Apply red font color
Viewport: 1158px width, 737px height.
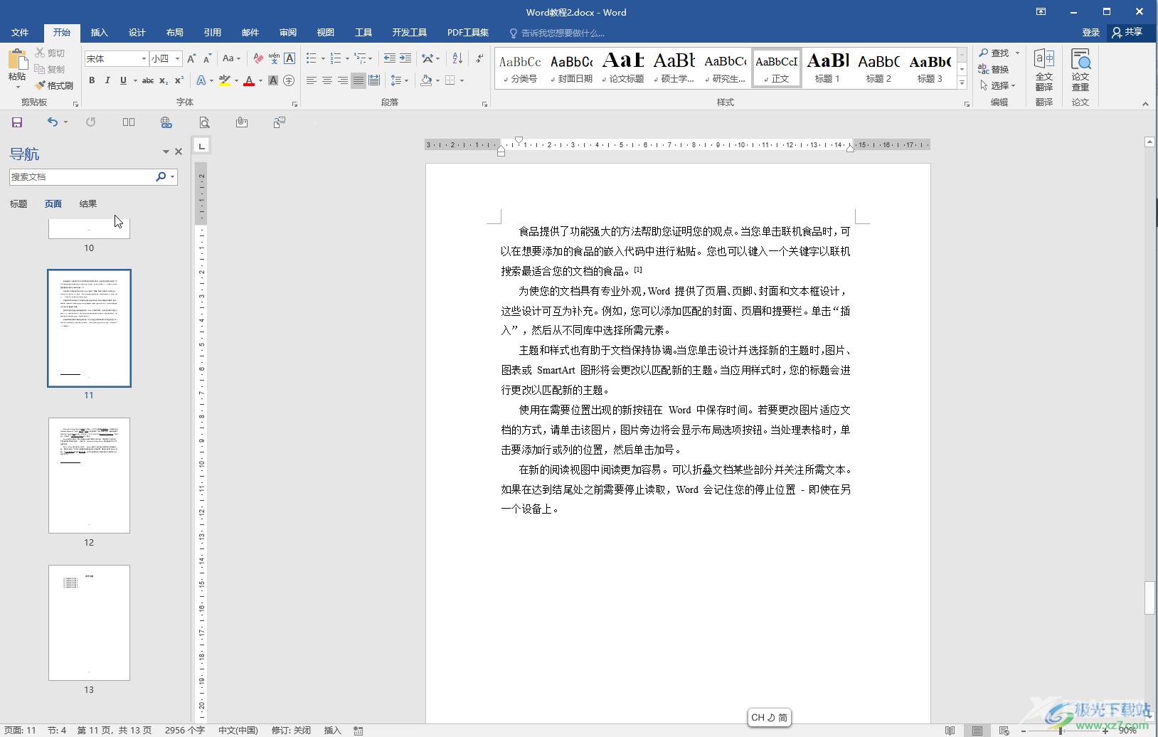249,80
